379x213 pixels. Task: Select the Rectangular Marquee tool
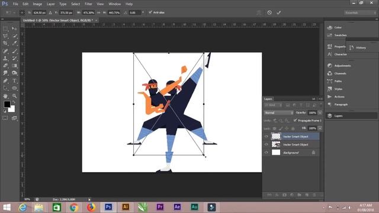5,29
